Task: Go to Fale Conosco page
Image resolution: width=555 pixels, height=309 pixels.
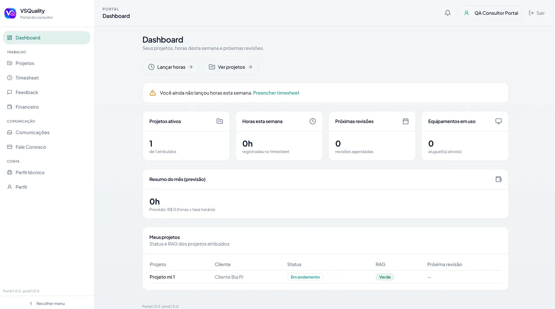Action: coord(46,147)
